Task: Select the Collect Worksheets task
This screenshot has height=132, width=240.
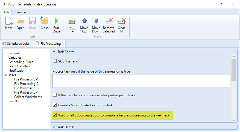Action: point(28,97)
